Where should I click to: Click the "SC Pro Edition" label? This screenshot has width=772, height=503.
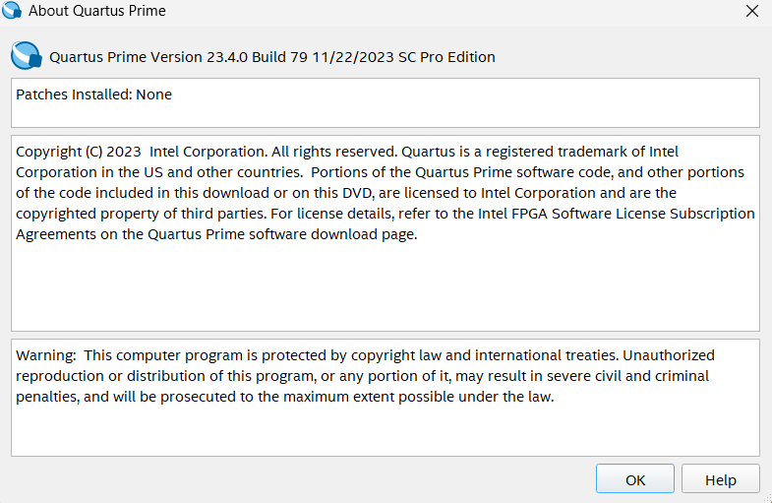[446, 57]
